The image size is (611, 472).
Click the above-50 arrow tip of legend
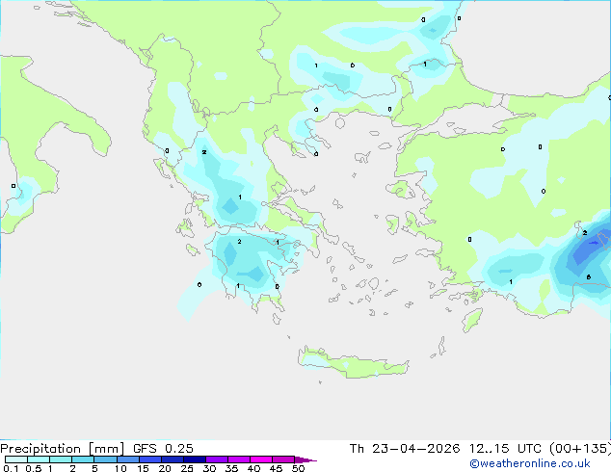point(305,459)
